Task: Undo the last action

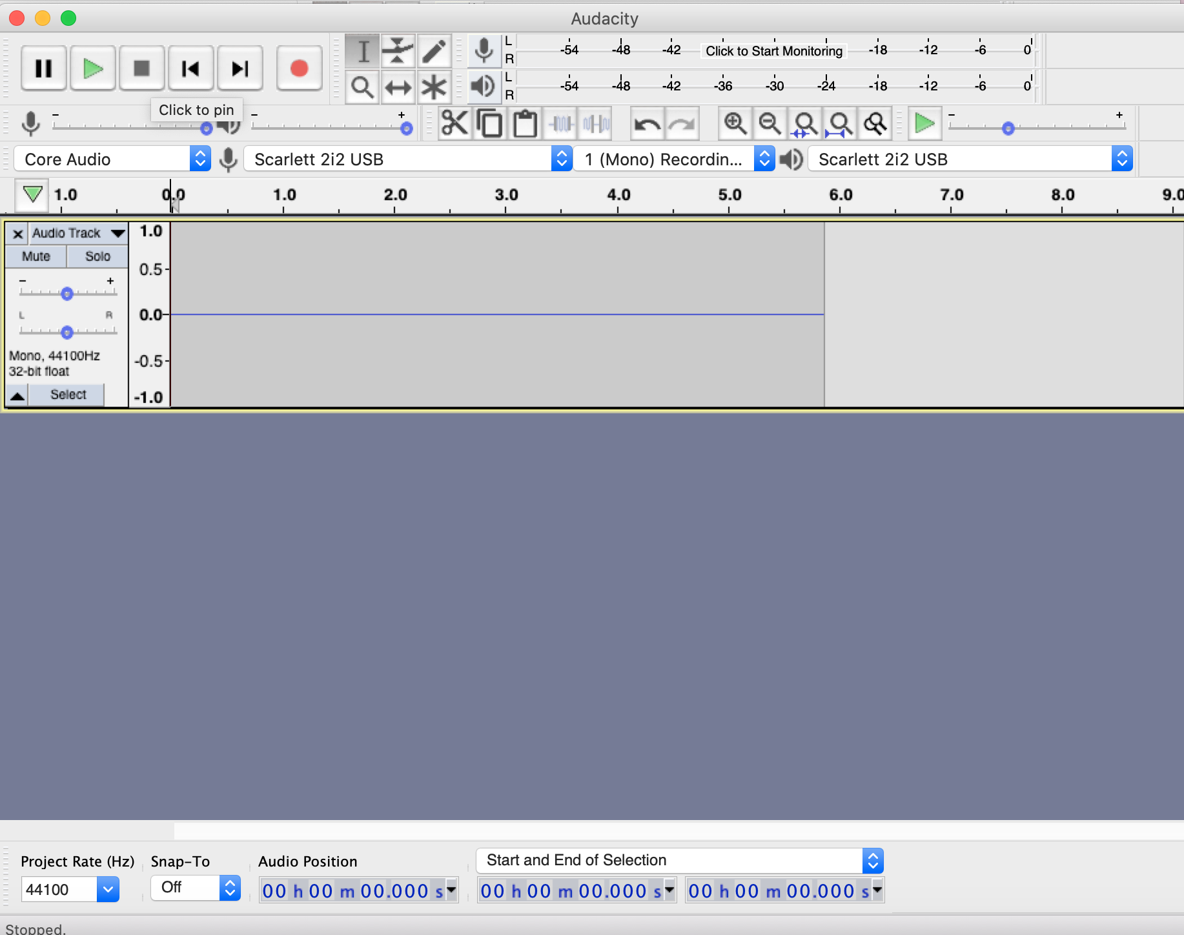Action: point(647,123)
